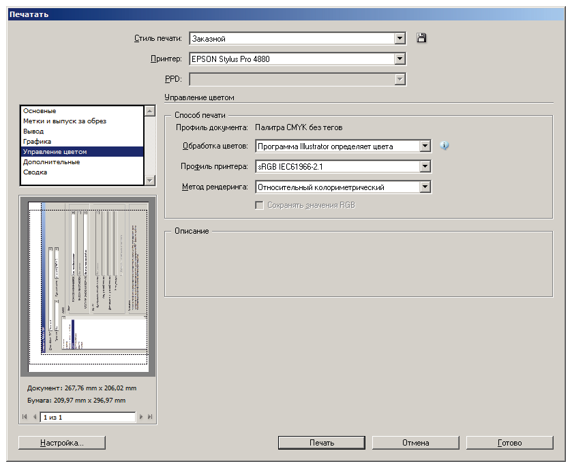The width and height of the screenshot is (572, 468).
Task: Click the Настройка... button
Action: click(62, 443)
